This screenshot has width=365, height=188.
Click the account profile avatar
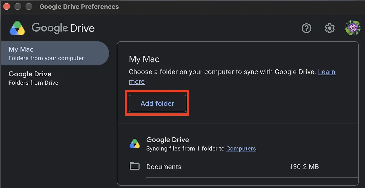click(x=353, y=28)
